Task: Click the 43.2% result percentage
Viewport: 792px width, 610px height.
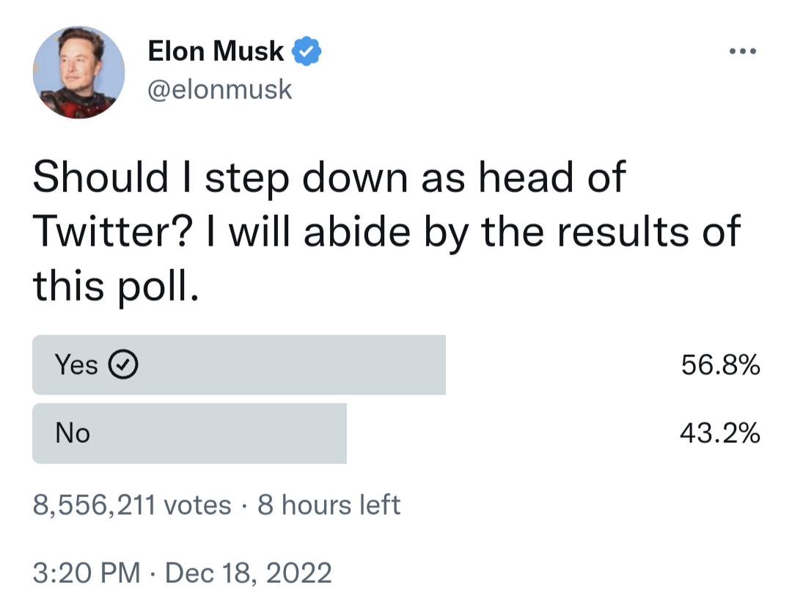Action: (720, 433)
